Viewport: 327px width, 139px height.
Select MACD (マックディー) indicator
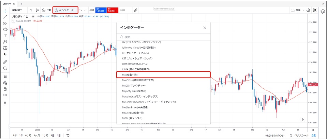click(x=163, y=86)
